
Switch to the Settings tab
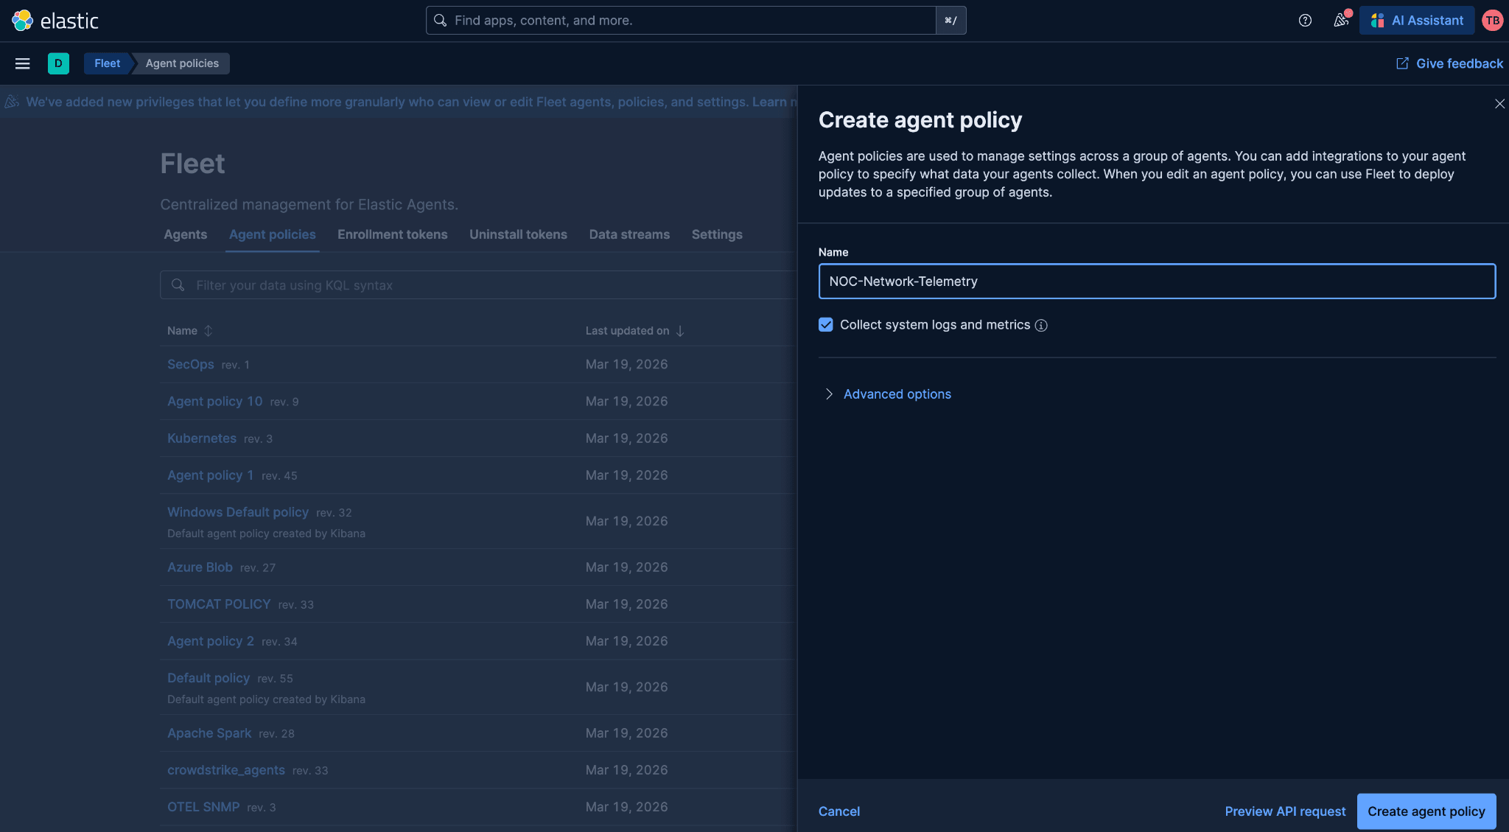(717, 234)
